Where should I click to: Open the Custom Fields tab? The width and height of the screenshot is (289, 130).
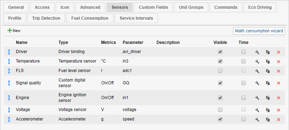coord(153,7)
